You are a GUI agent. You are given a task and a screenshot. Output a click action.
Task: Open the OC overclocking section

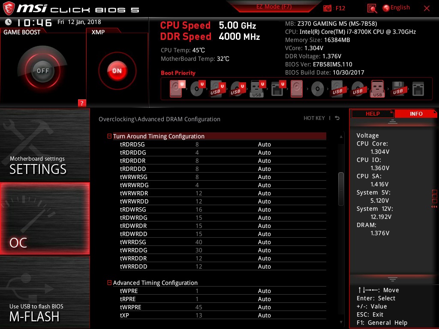point(45,218)
